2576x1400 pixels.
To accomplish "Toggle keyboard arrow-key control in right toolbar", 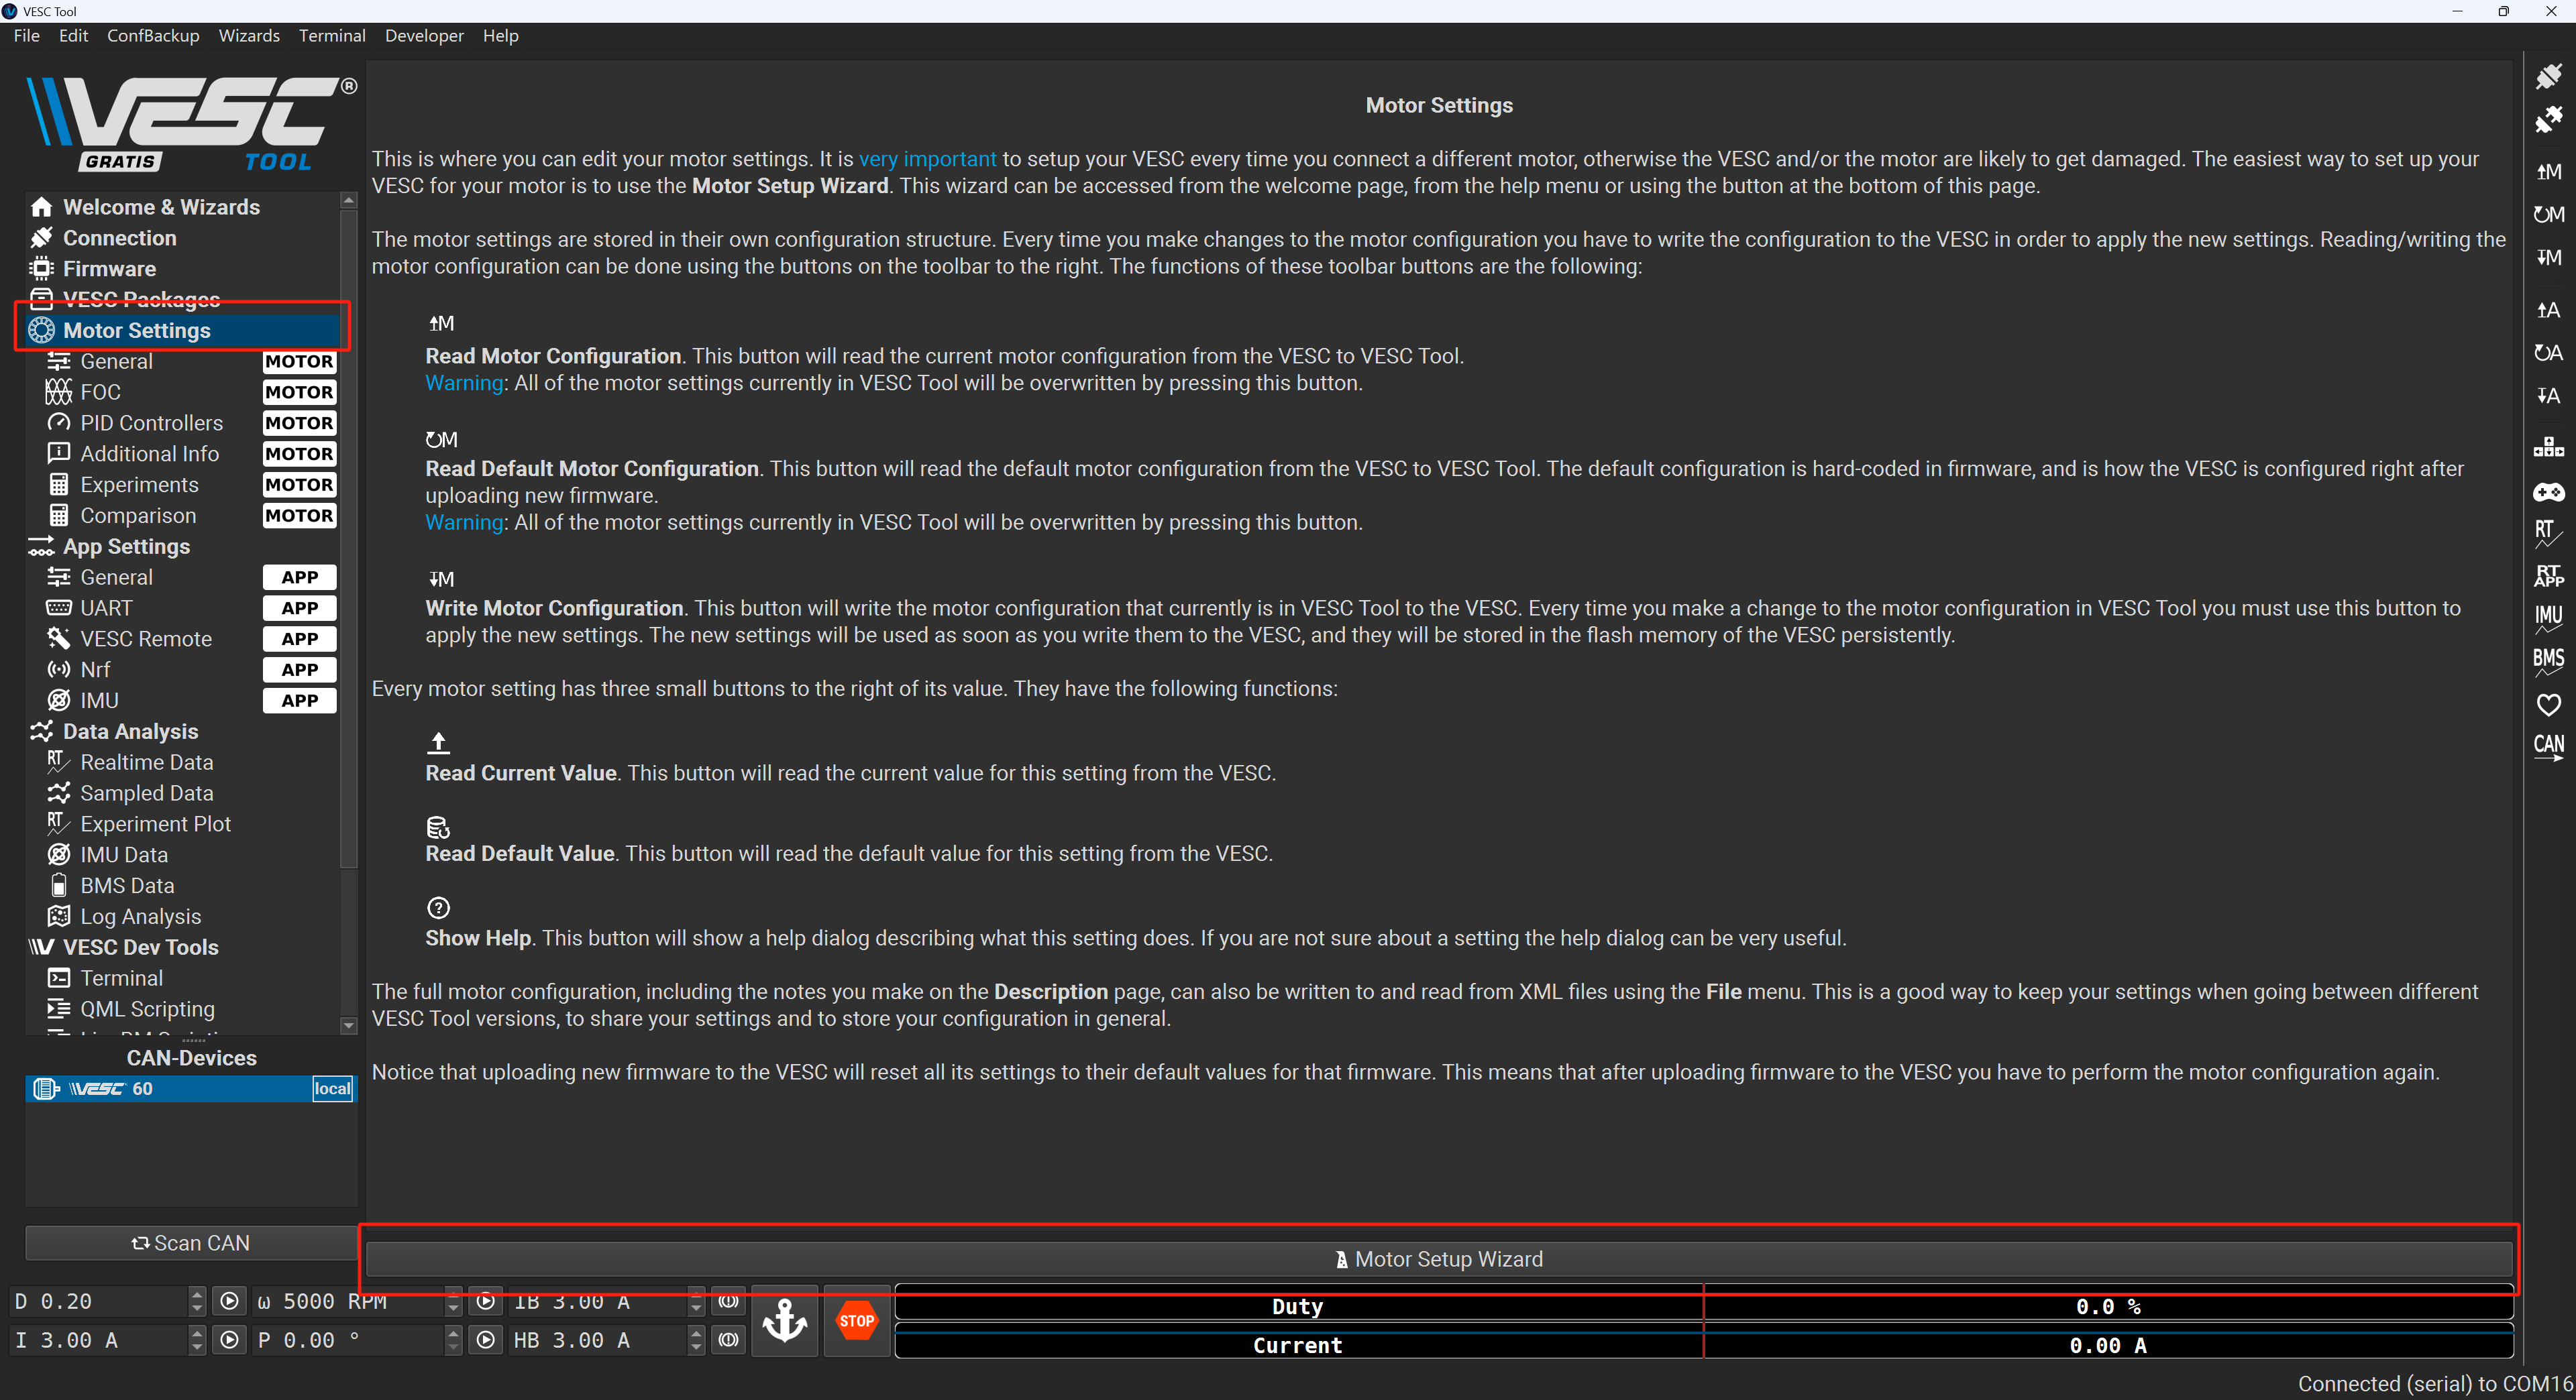I will 2548,447.
